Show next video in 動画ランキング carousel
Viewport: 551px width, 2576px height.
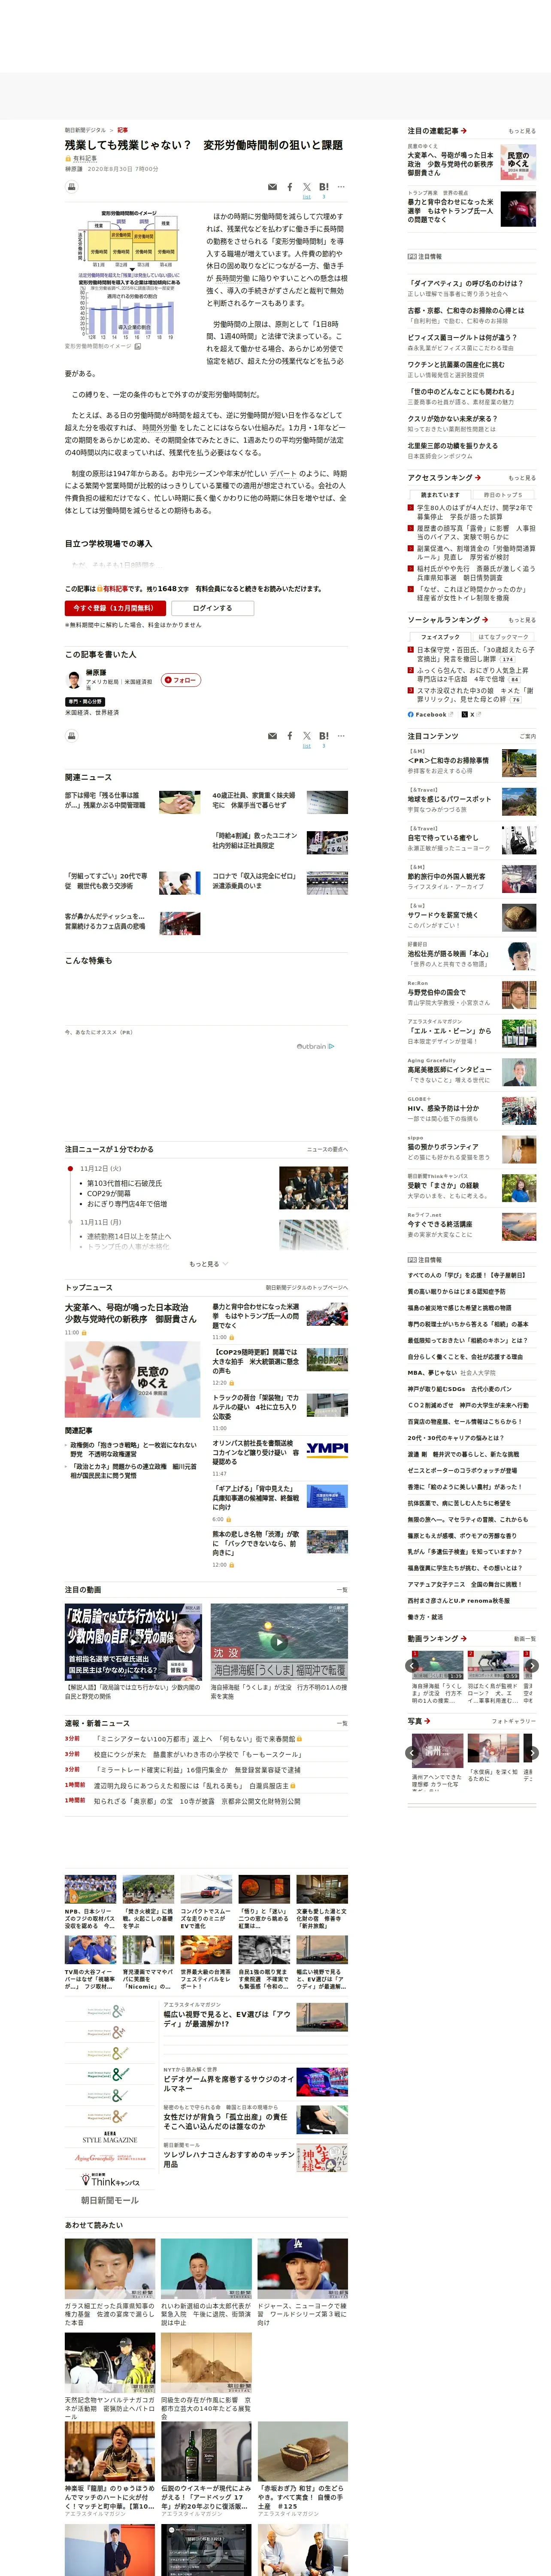(532, 1666)
